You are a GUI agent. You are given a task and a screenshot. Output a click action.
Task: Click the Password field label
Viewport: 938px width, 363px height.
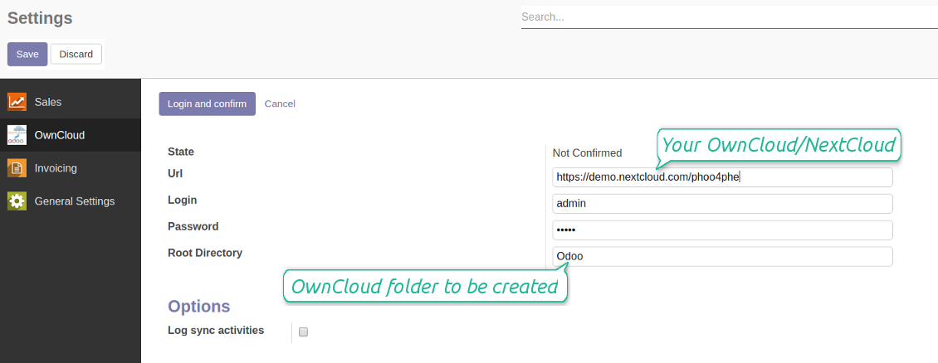(x=193, y=226)
